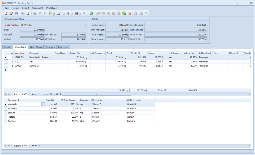Switch to the Packages tab

[50, 47]
